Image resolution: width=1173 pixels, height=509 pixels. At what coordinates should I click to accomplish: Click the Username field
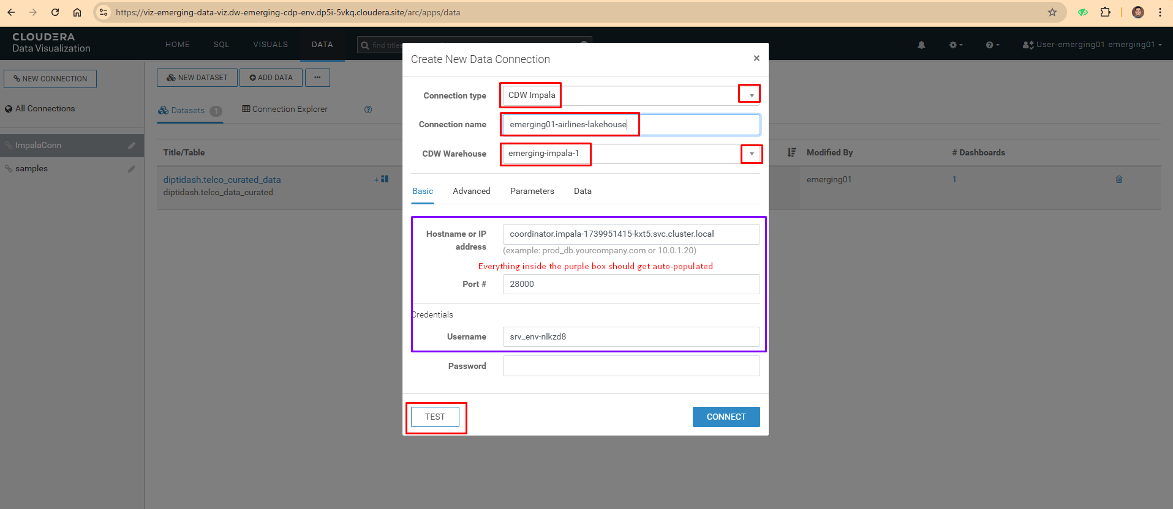tap(631, 336)
